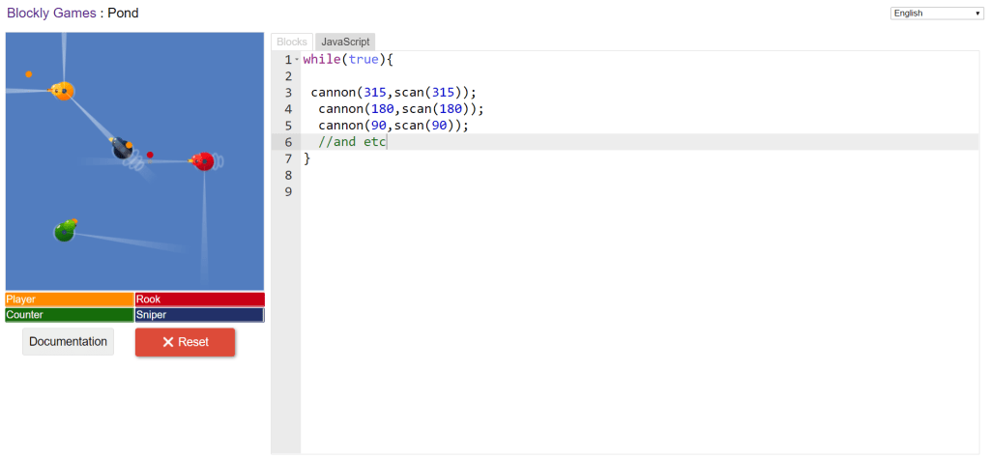Select the orange Player health bar

(70, 300)
